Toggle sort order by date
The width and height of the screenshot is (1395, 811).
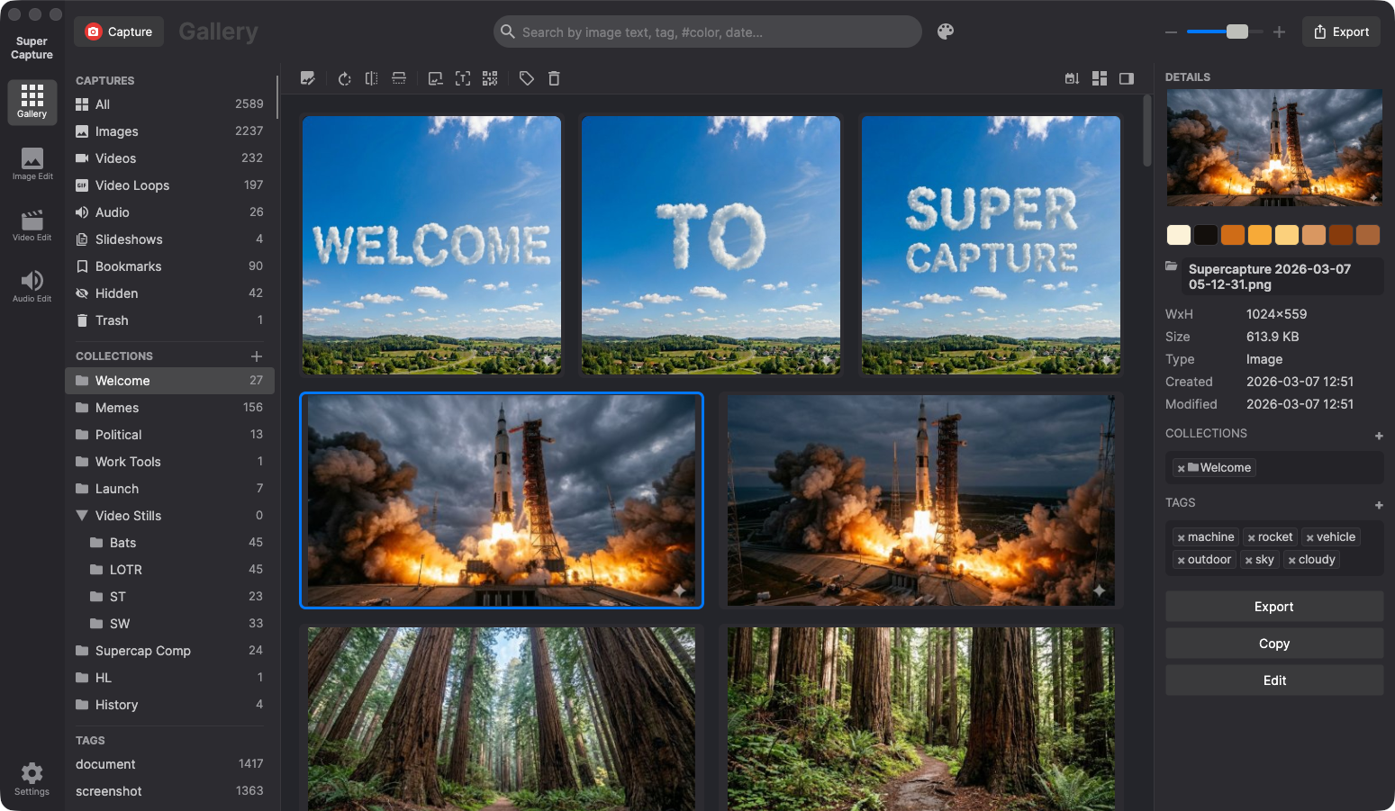[1072, 78]
